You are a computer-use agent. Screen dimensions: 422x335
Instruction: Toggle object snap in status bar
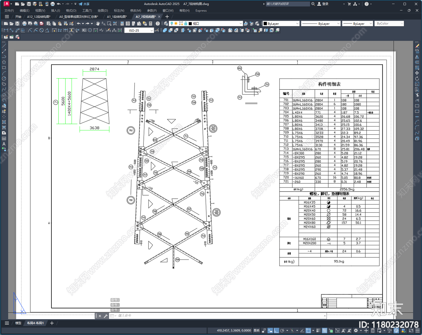pyautogui.click(x=308, y=331)
